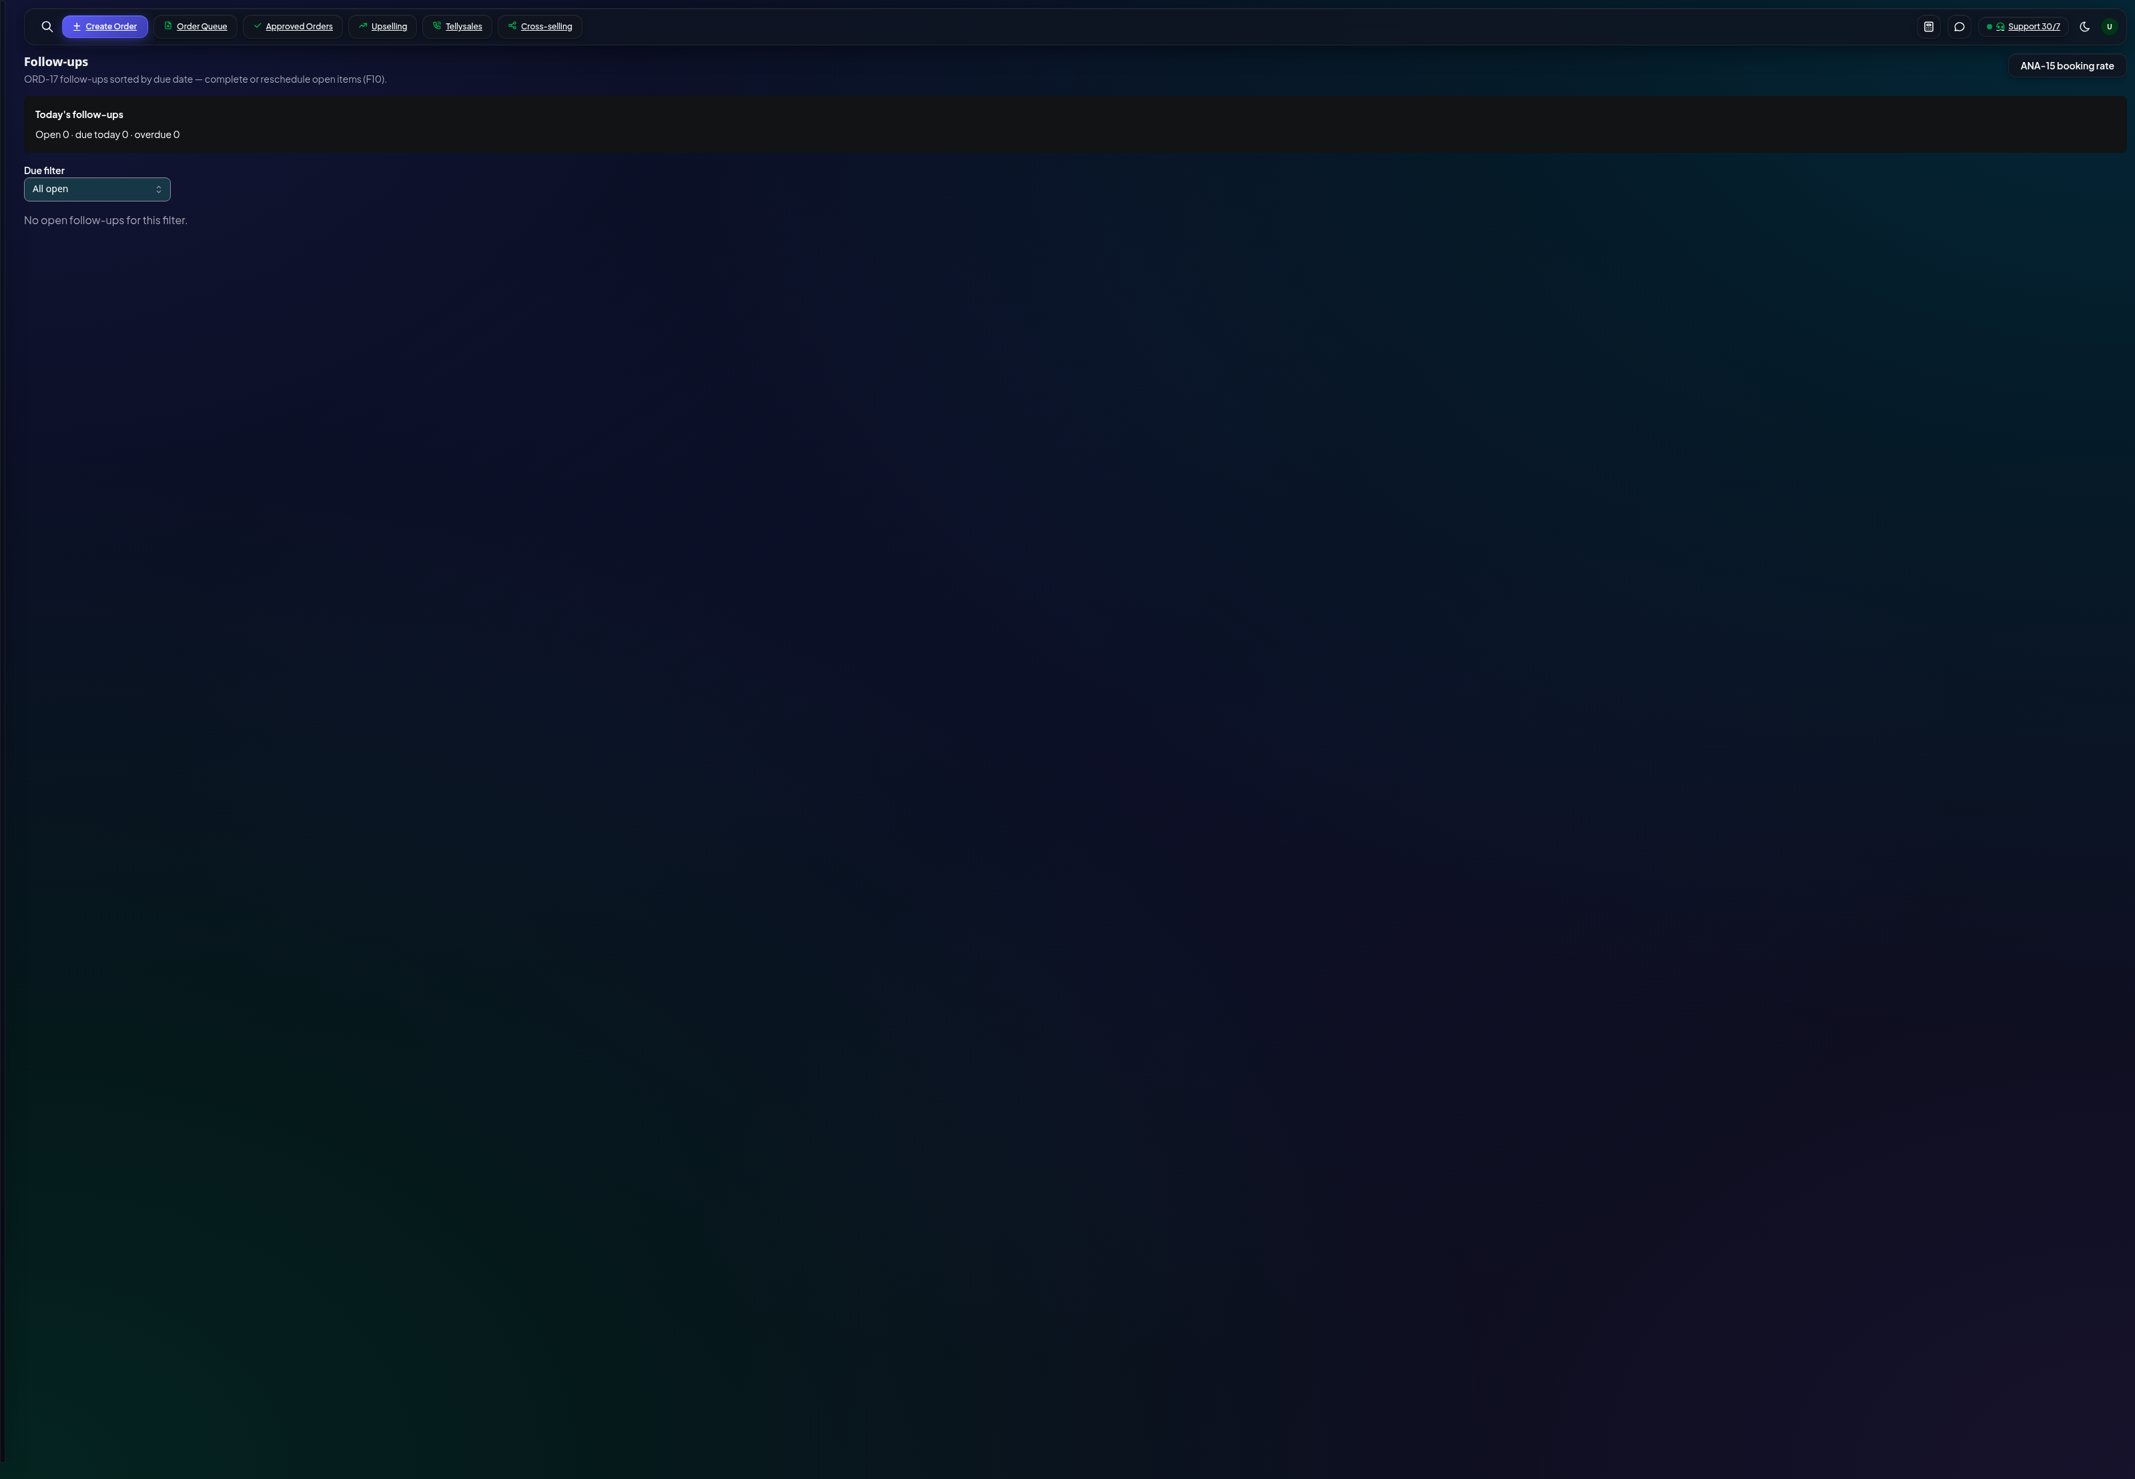Click the search magnifier icon
Image resolution: width=2135 pixels, height=1479 pixels.
[x=47, y=27]
